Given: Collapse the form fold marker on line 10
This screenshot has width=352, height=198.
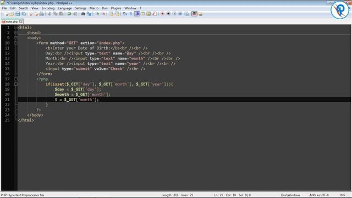Looking at the screenshot, I should (16, 43).
